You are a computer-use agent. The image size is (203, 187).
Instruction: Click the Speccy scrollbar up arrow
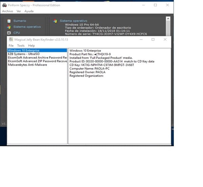coord(168,19)
